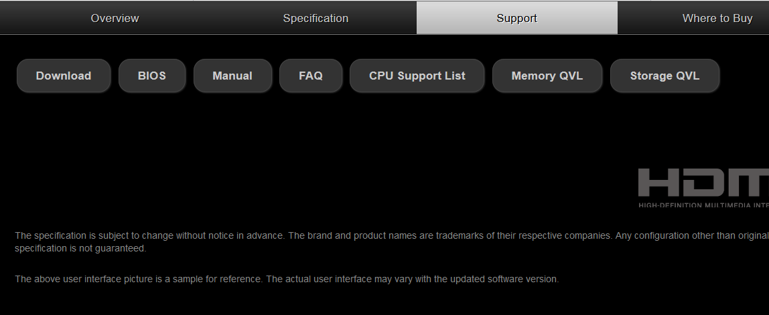769x315 pixels.
Task: Open the BIOS section
Action: [151, 76]
